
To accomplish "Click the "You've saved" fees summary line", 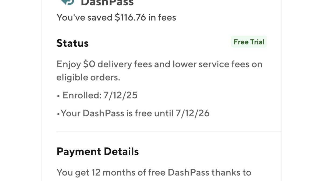I will (116, 17).
